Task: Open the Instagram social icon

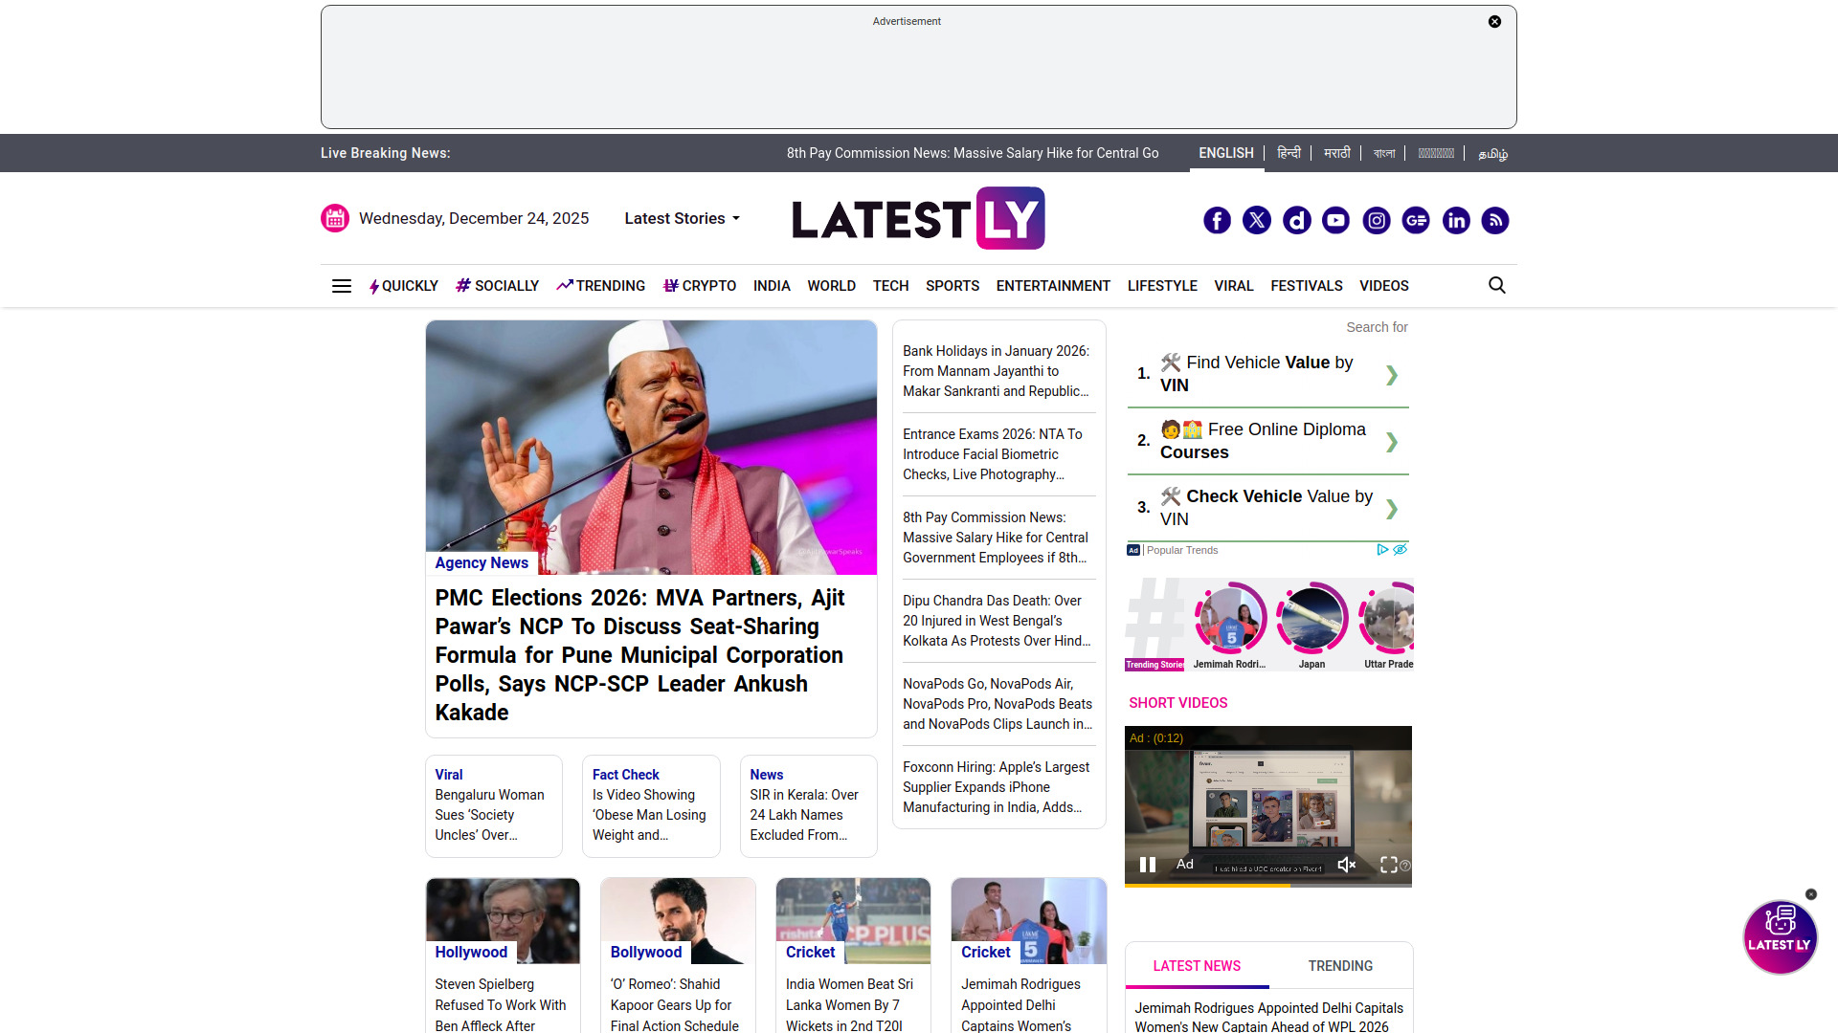Action: coord(1376,221)
